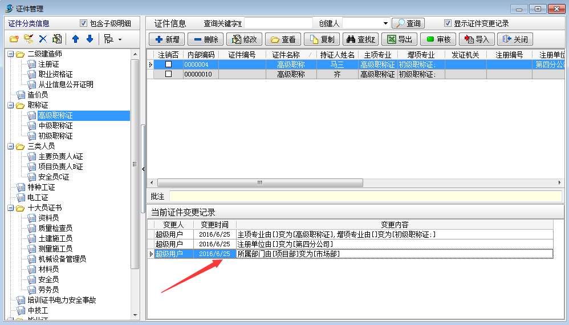The height and width of the screenshot is (325, 569).
Task: Click the blue X delete category icon
Action: tap(43, 39)
